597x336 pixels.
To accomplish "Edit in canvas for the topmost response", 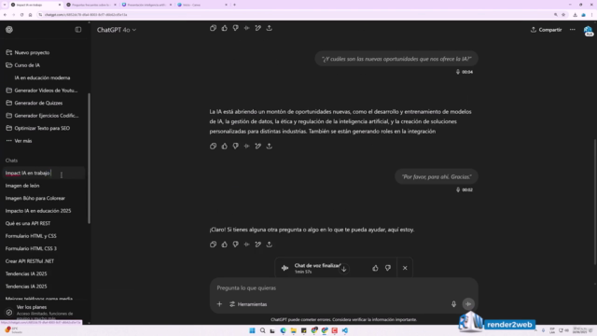I will [258, 28].
